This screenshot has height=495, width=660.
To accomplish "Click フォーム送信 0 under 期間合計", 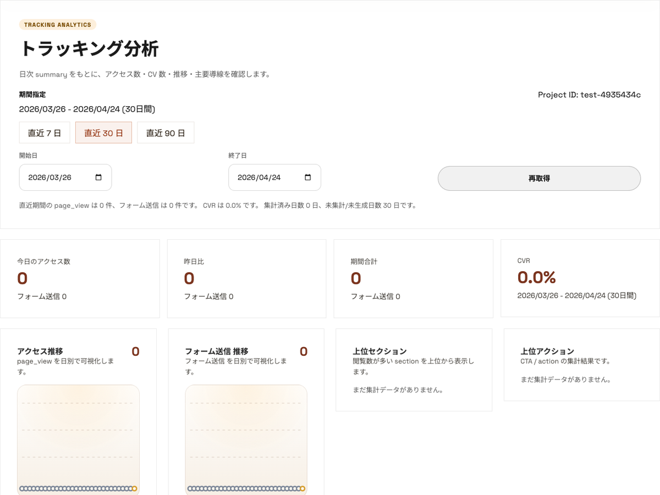I will [376, 296].
